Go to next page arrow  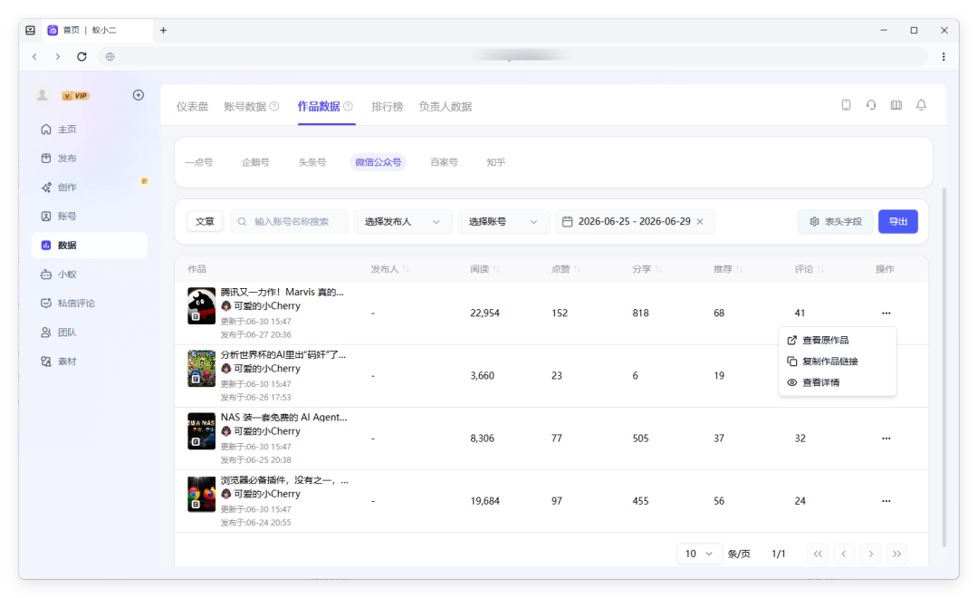point(871,554)
